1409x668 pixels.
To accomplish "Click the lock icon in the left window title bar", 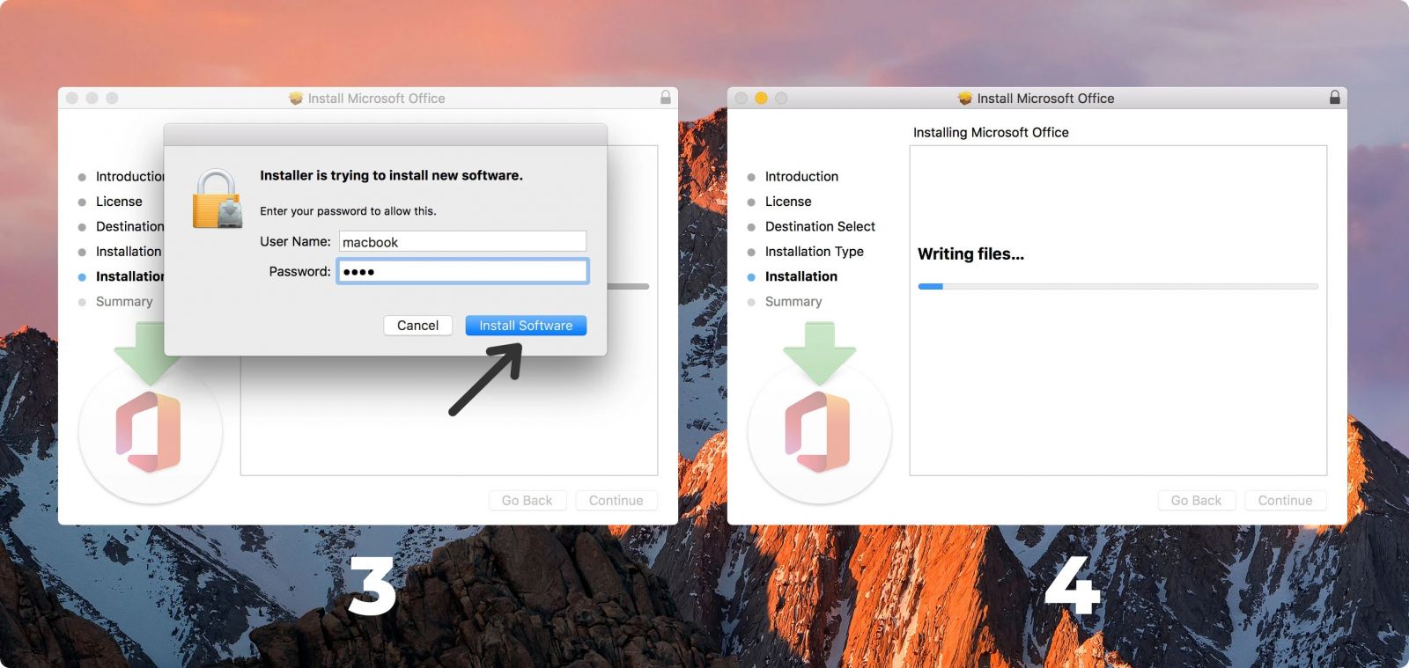I will tap(666, 98).
